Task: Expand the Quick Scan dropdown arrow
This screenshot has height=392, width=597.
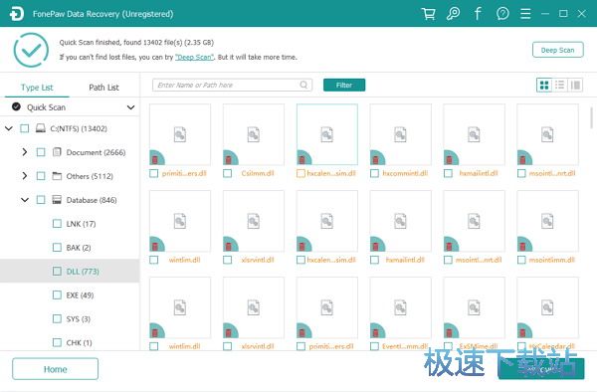Action: (x=130, y=107)
